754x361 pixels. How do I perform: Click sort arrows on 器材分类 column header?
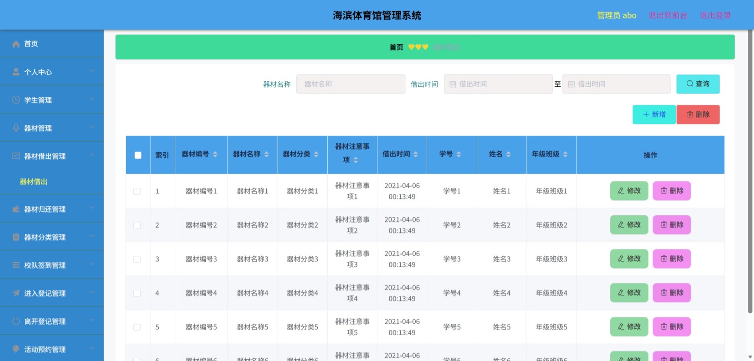click(x=316, y=154)
